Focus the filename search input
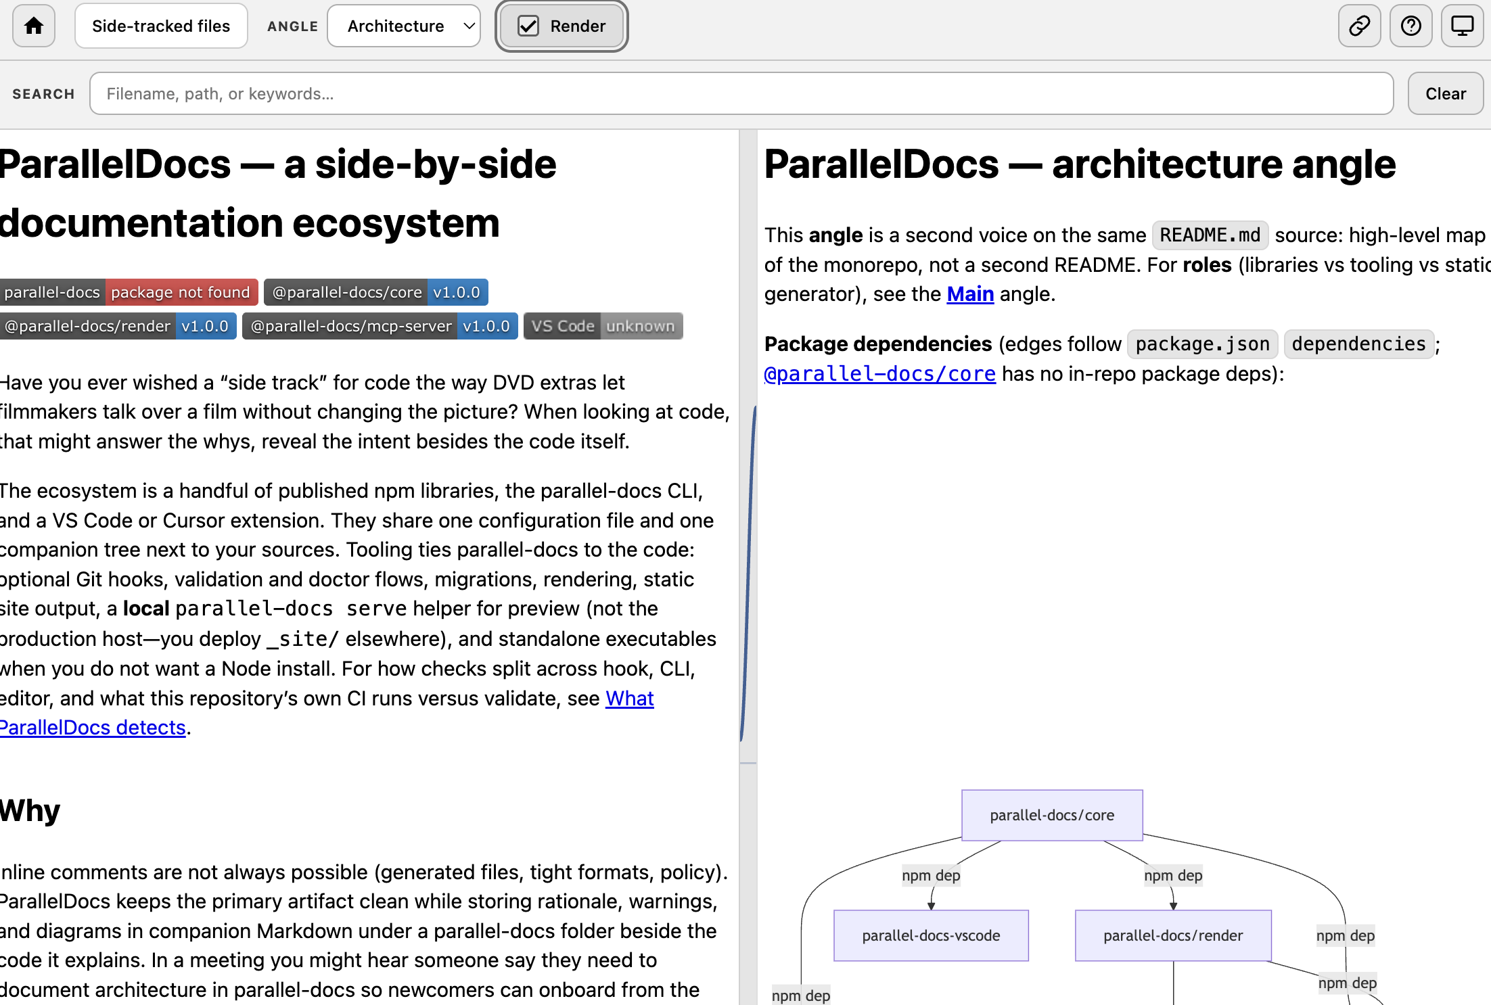The image size is (1491, 1005). 741,93
